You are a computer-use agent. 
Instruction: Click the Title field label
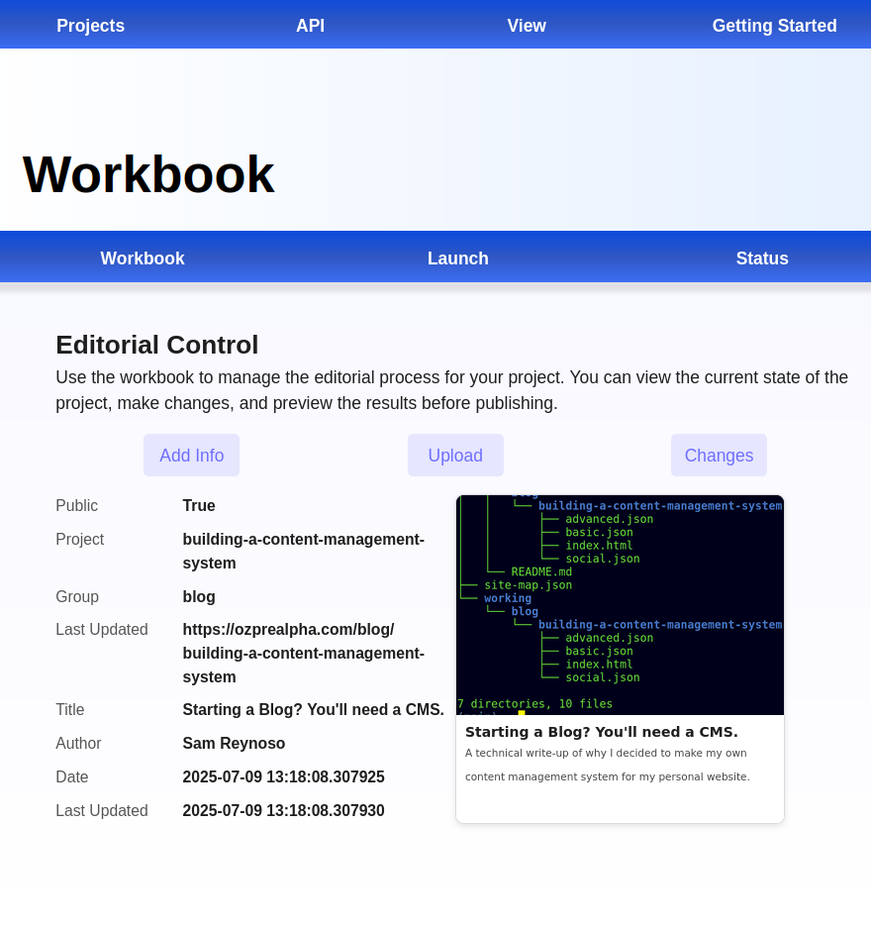pos(69,709)
